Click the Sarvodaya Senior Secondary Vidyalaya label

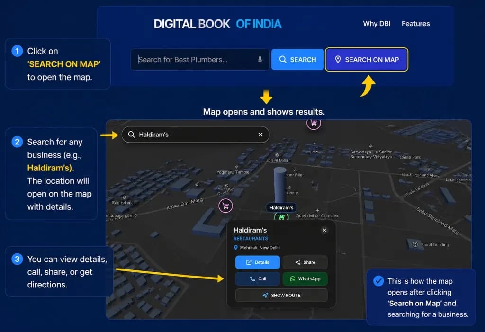[x=371, y=154]
